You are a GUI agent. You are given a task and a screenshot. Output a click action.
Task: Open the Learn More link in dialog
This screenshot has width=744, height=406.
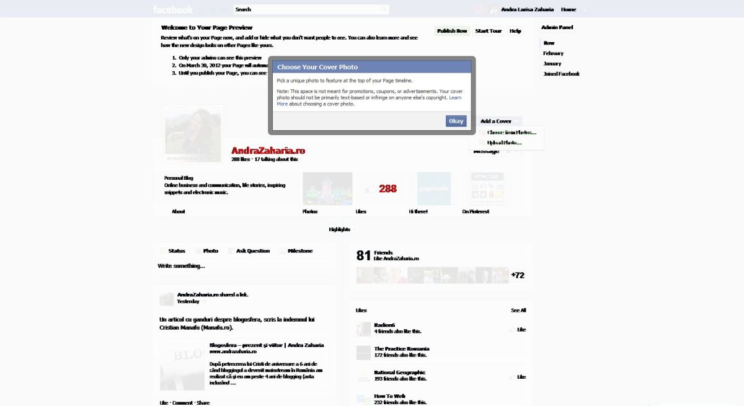click(x=455, y=98)
